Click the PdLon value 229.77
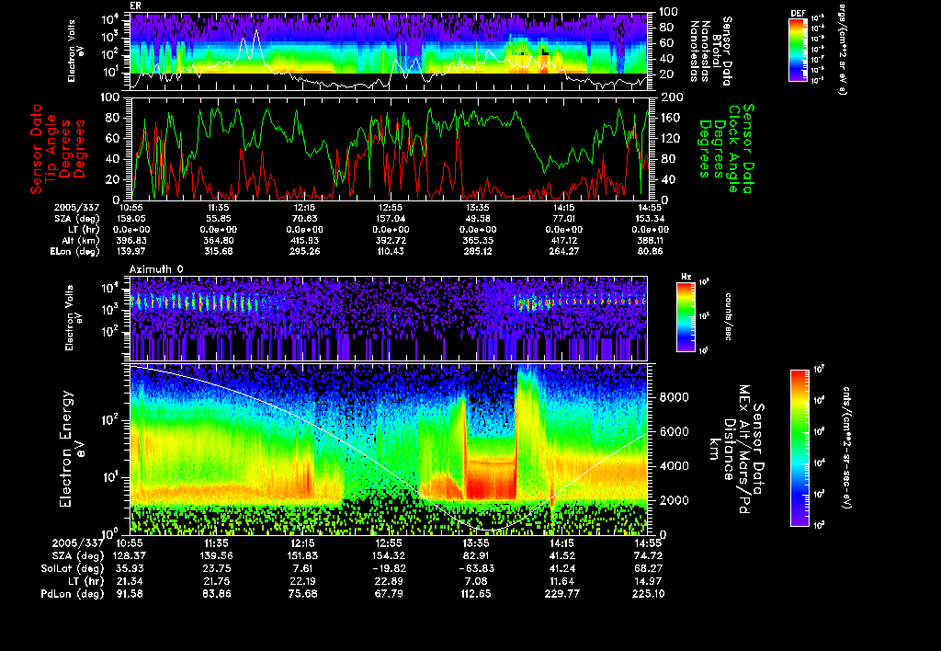Image resolution: width=941 pixels, height=651 pixels. tap(562, 594)
